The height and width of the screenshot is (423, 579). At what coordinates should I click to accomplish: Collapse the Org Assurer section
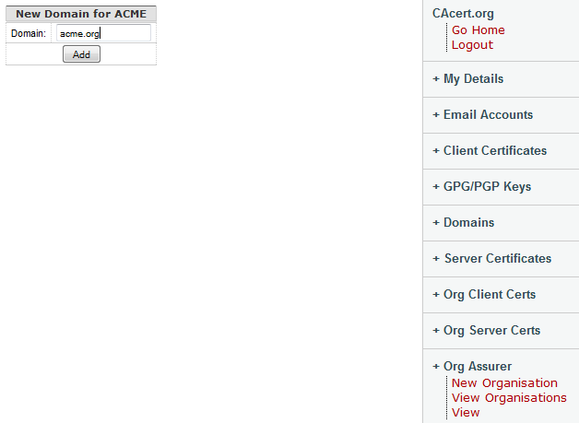coord(477,367)
